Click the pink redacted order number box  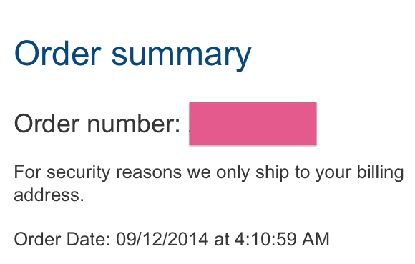253,123
